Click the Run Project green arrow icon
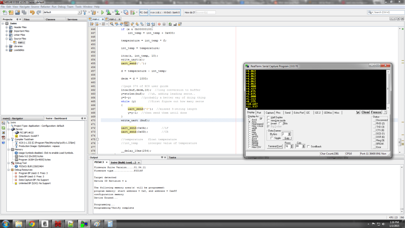 (x=102, y=12)
